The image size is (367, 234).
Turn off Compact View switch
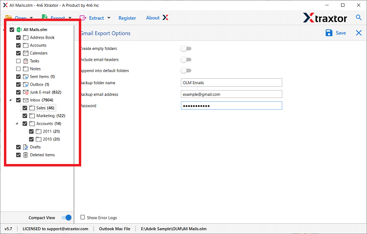67,218
